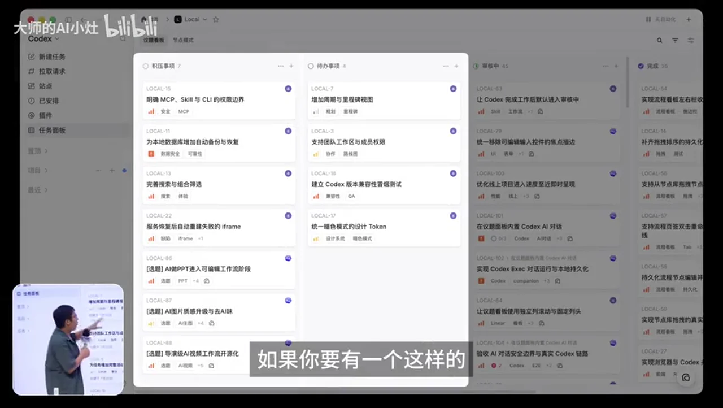Click the 审核中 status indicator icon

476,66
